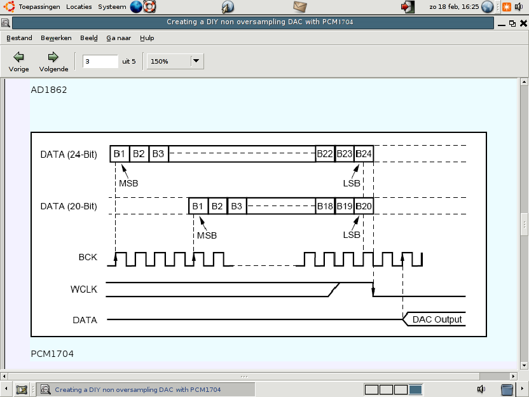Open the volume speaker icon in top panel
The width and height of the screenshot is (529, 397).
tap(519, 7)
